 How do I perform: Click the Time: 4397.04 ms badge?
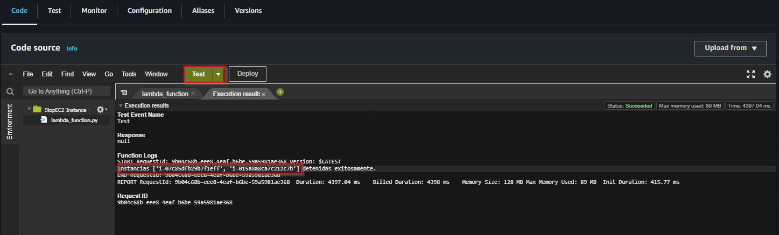coord(750,106)
